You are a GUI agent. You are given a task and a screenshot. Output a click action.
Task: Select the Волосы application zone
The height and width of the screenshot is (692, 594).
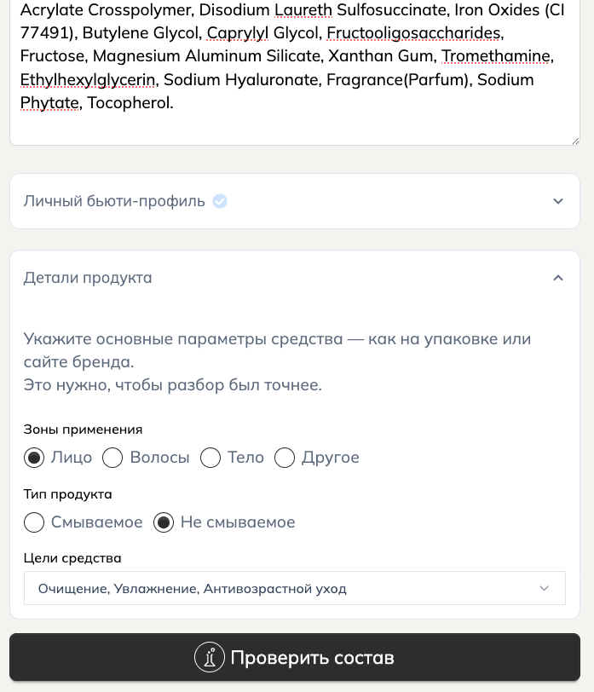[x=112, y=458]
